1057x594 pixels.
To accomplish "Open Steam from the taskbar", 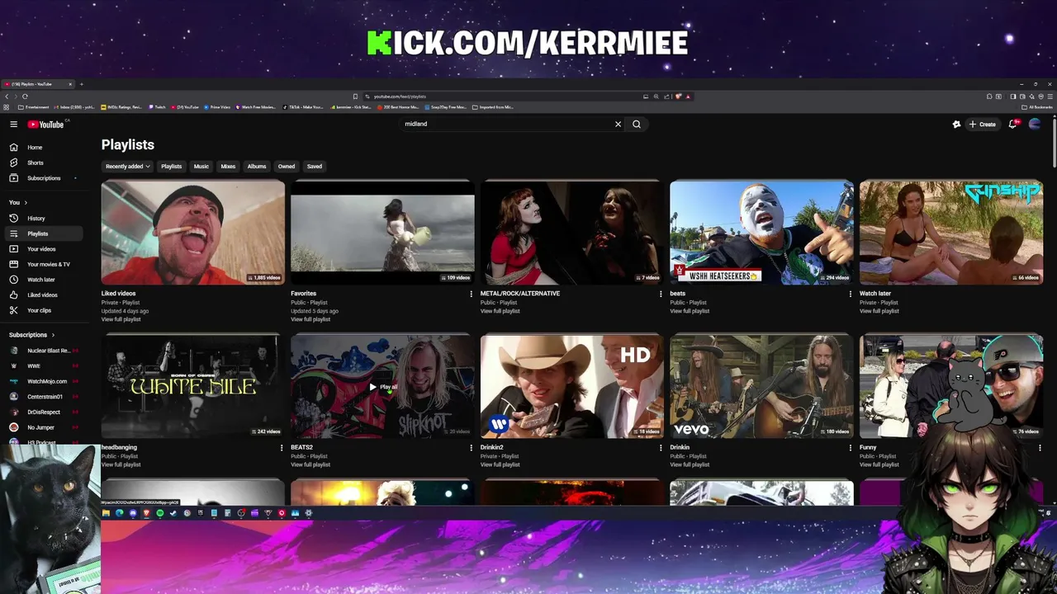I will pos(173,513).
